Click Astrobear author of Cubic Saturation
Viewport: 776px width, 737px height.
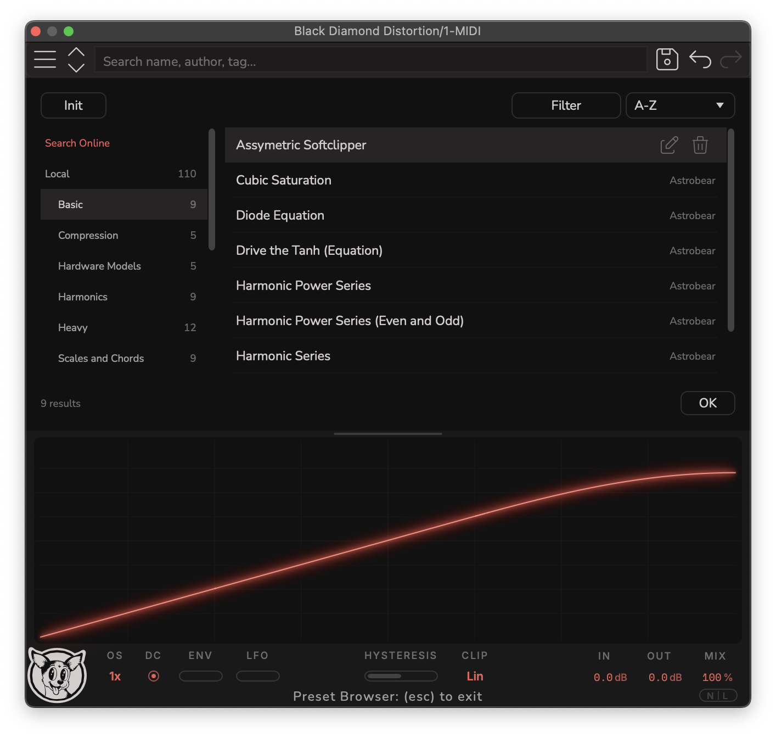[x=693, y=181]
